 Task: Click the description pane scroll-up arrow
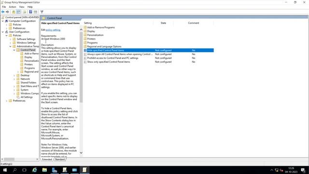tap(81, 29)
